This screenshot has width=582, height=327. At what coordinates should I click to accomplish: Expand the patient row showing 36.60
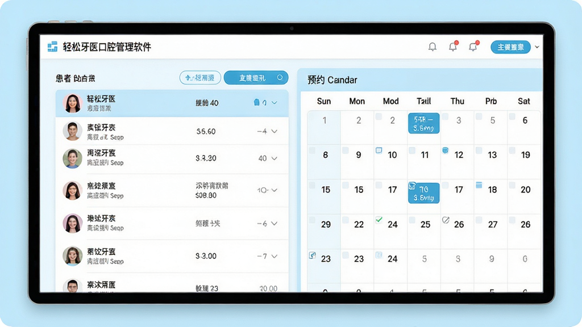(275, 131)
